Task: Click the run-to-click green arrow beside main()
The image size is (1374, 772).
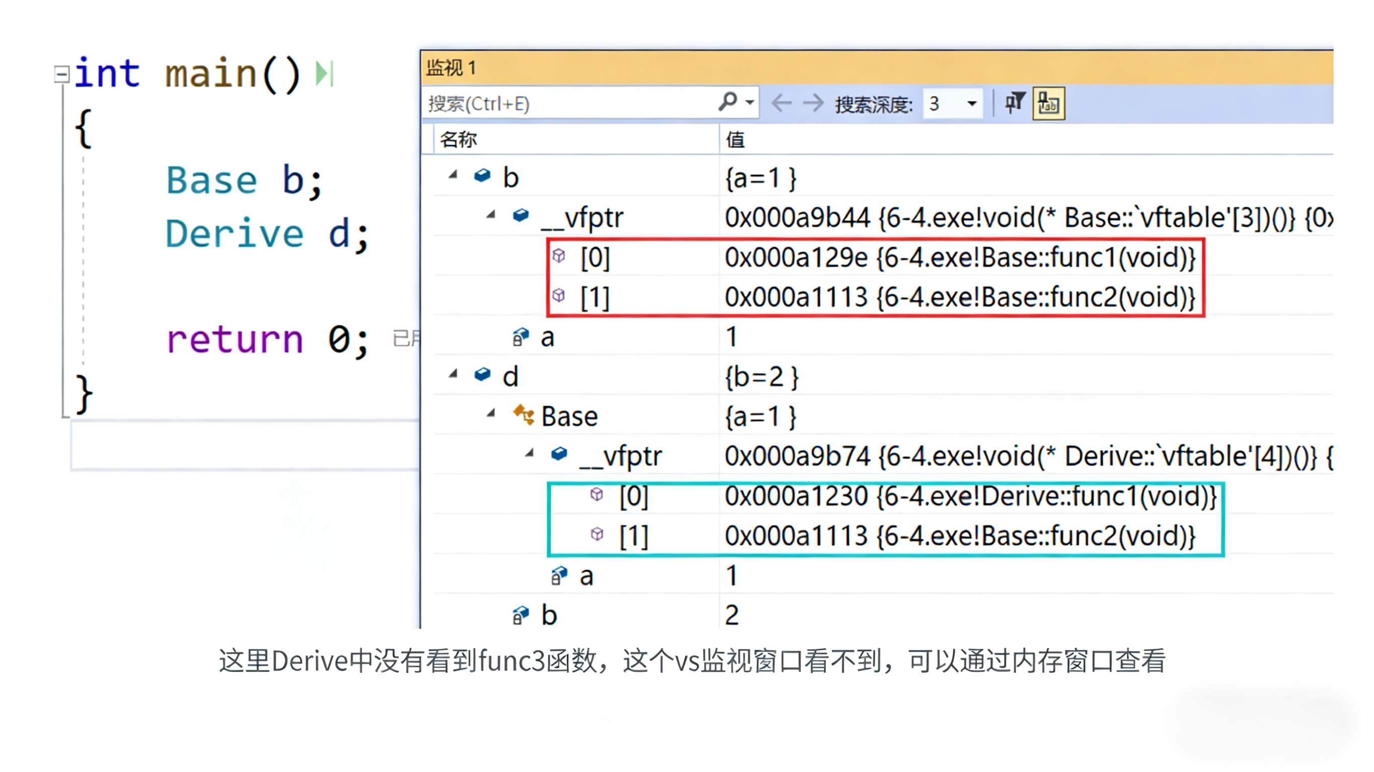Action: (x=324, y=73)
